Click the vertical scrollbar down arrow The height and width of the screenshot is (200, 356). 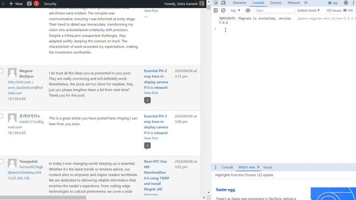coord(209,193)
